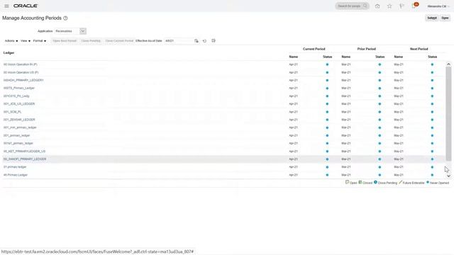Click the Close Pending button

click(91, 41)
